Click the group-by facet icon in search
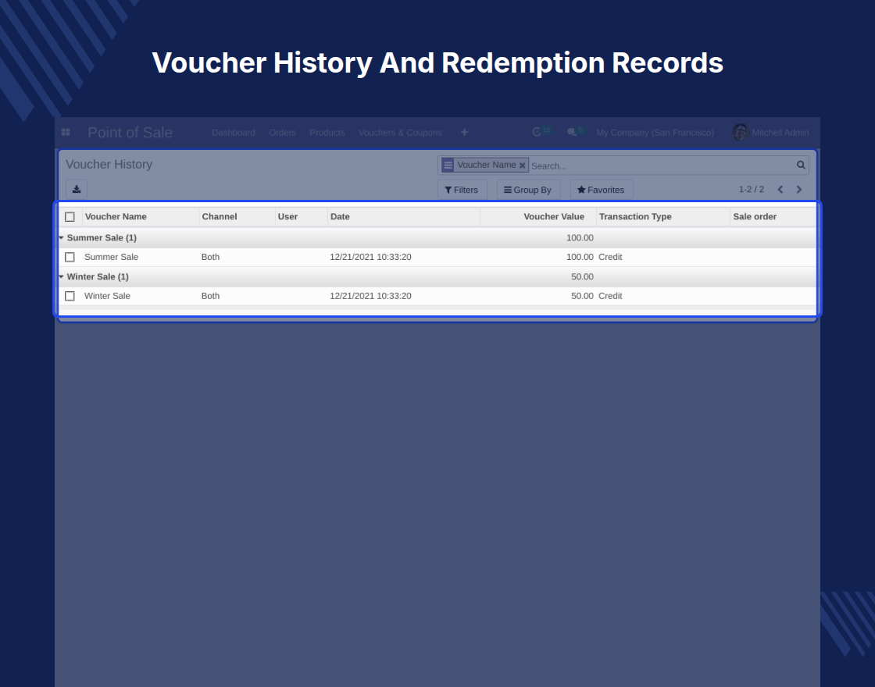Viewport: 875px width, 687px height. click(448, 165)
